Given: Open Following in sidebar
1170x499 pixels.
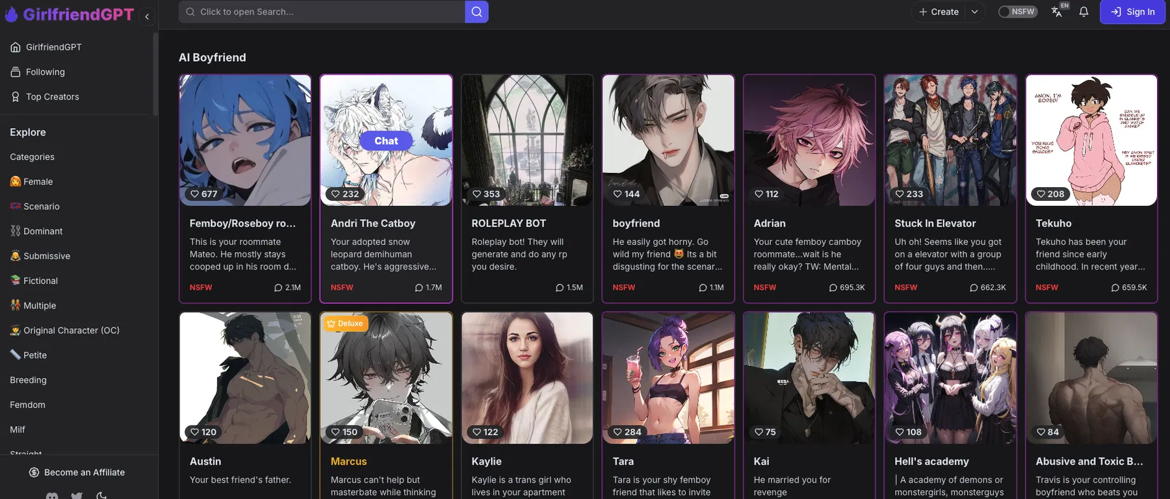Looking at the screenshot, I should (x=38, y=71).
